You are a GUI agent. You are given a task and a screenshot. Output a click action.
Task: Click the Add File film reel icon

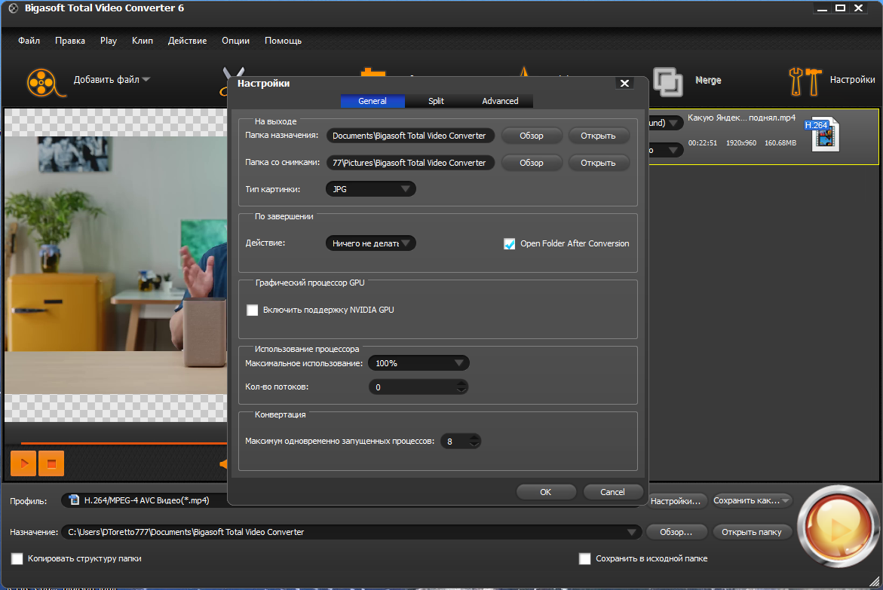click(x=45, y=82)
